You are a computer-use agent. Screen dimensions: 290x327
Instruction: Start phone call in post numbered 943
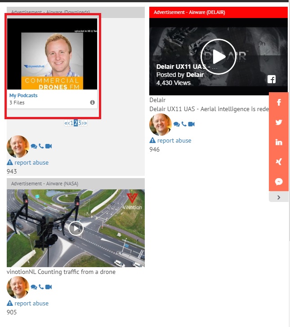tap(41, 146)
